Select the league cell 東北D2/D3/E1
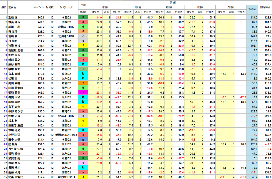Image resolution: width=272 pixels, height=179 pixels. [x=66, y=177]
